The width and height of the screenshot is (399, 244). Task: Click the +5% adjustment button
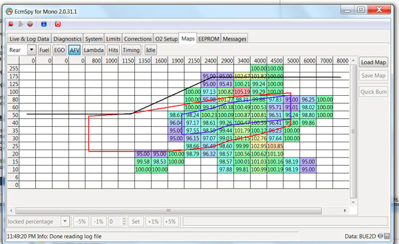tap(170, 221)
